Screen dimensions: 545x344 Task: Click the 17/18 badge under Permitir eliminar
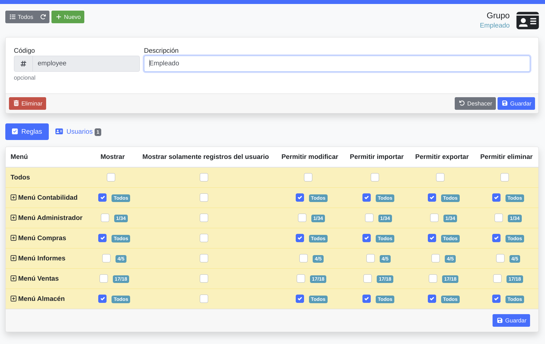[514, 279]
